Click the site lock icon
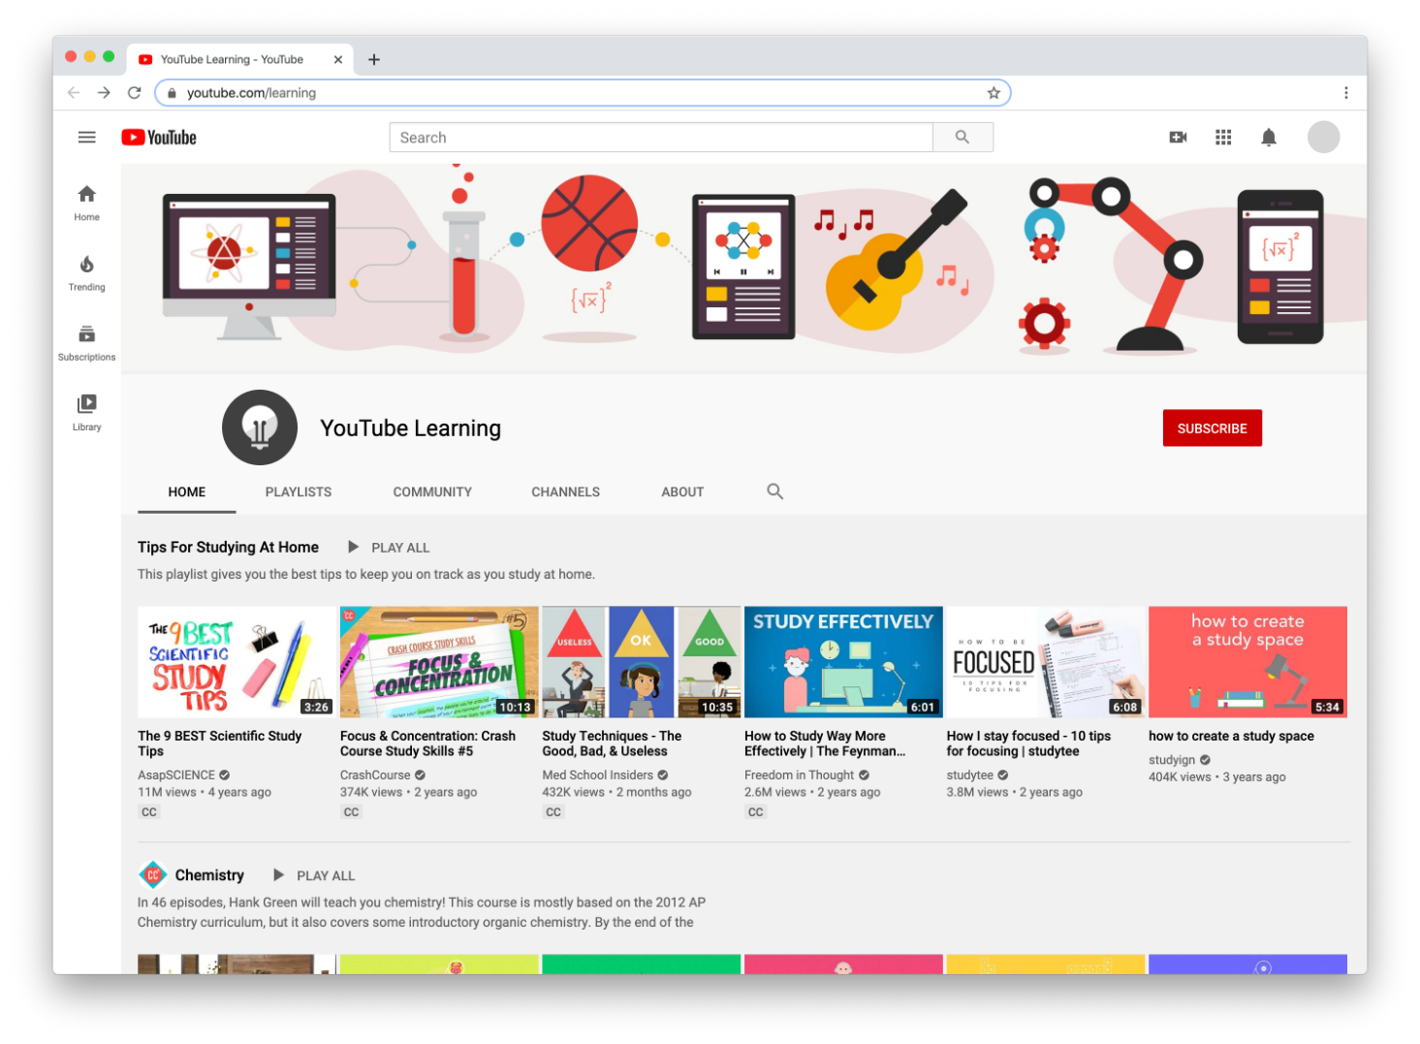Viewport: 1420px width, 1044px height. pyautogui.click(x=172, y=93)
